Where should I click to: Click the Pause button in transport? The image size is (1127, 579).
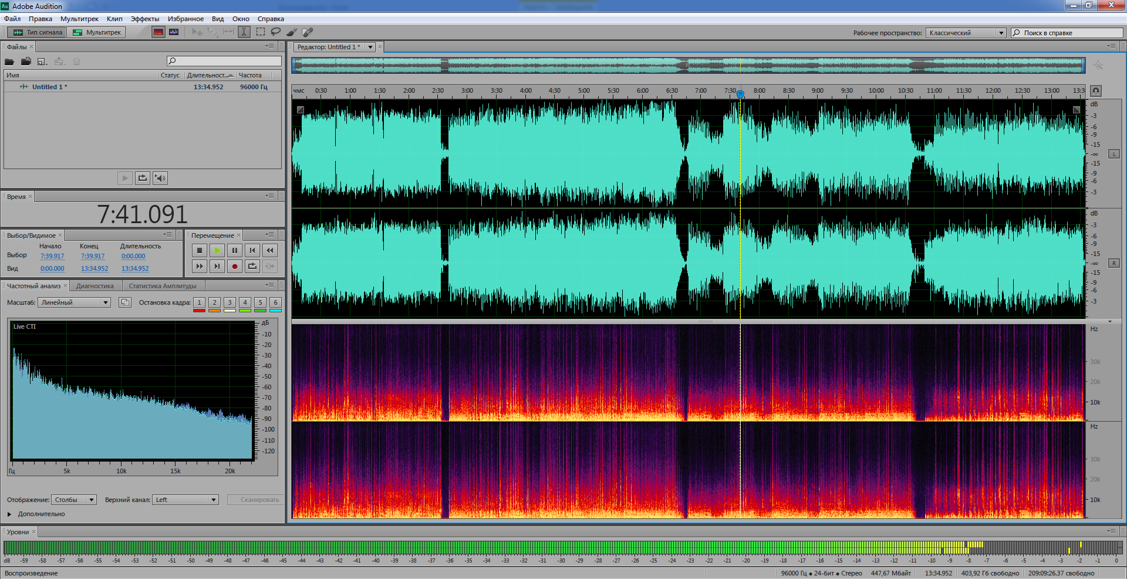click(235, 251)
